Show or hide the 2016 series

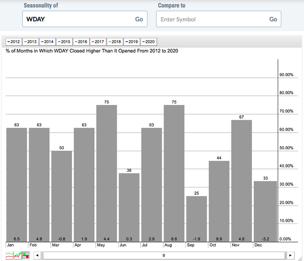82,42
